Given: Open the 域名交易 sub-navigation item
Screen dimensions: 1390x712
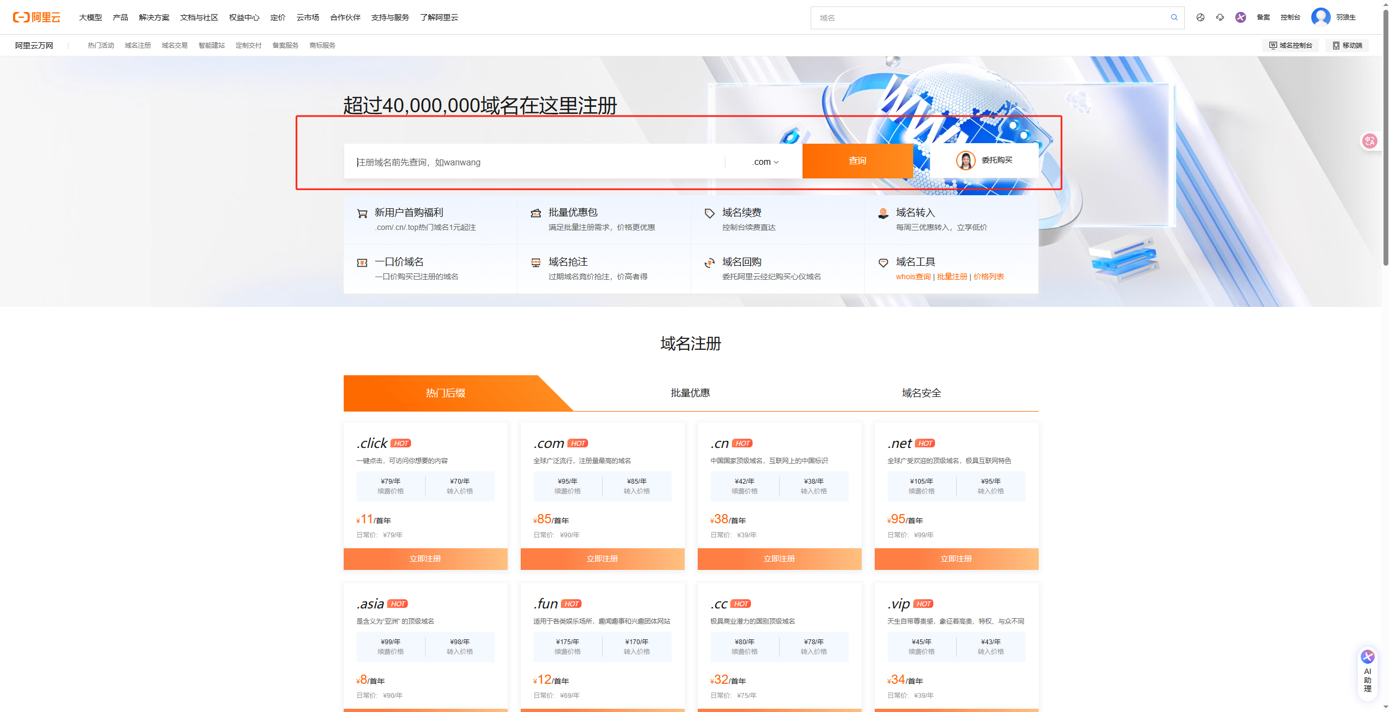Looking at the screenshot, I should click(174, 46).
